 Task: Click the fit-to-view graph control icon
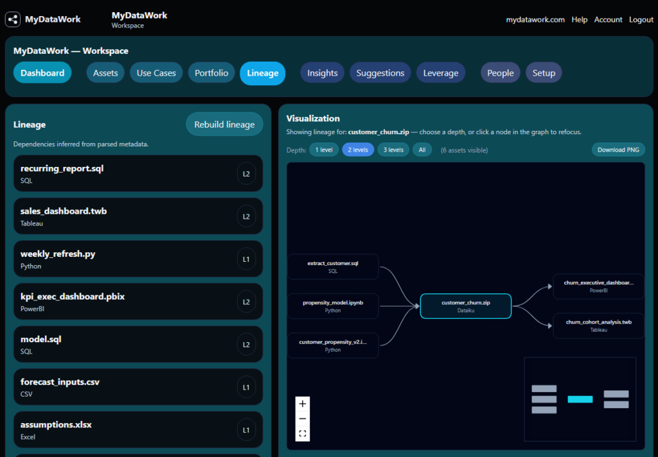pos(303,433)
